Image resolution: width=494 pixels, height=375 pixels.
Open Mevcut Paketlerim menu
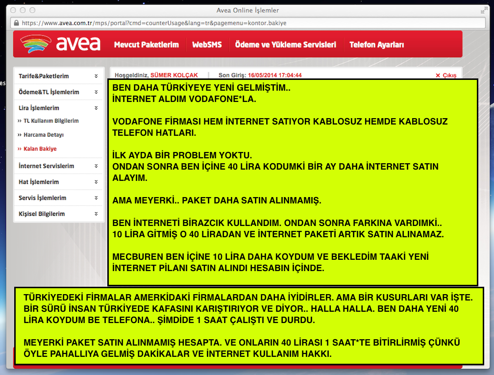tap(147, 45)
